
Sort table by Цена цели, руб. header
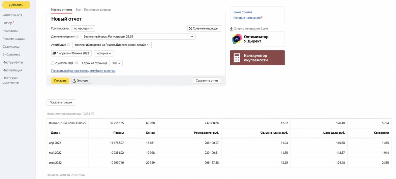[x=334, y=133]
